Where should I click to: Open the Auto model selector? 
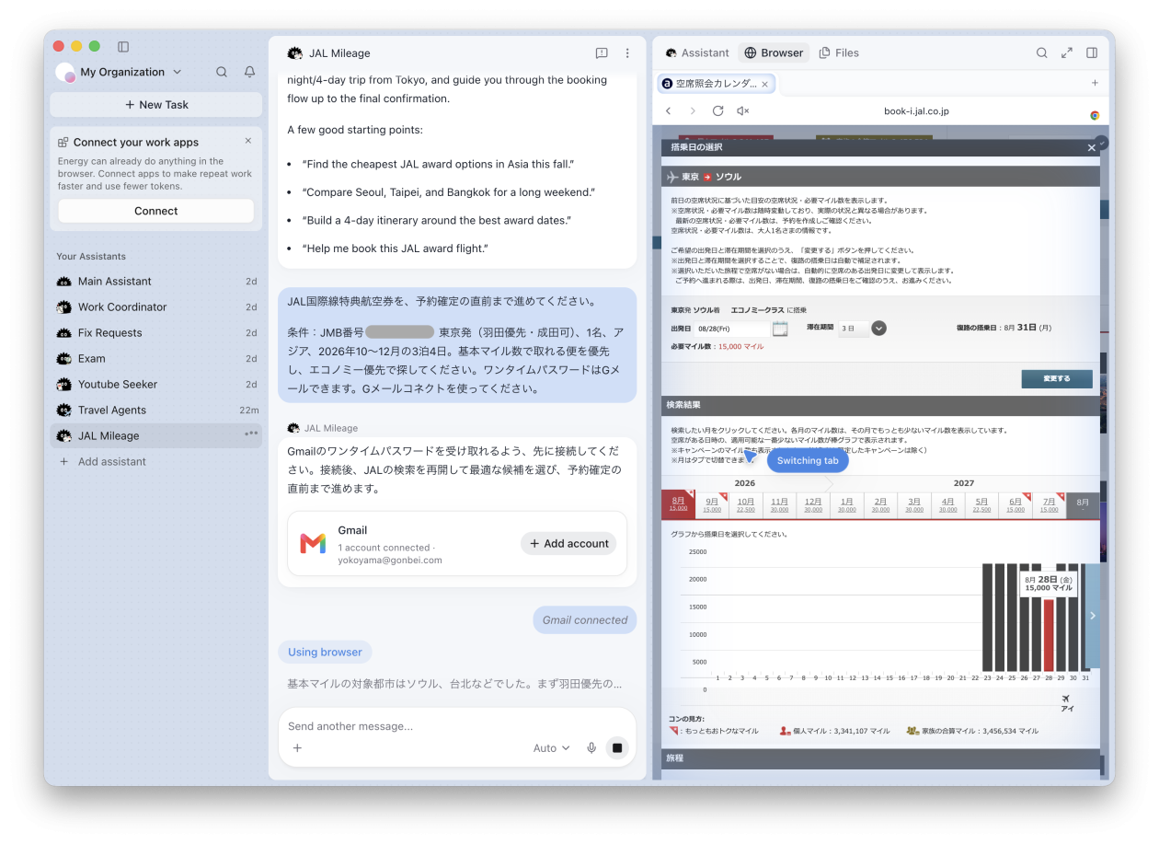coord(552,748)
